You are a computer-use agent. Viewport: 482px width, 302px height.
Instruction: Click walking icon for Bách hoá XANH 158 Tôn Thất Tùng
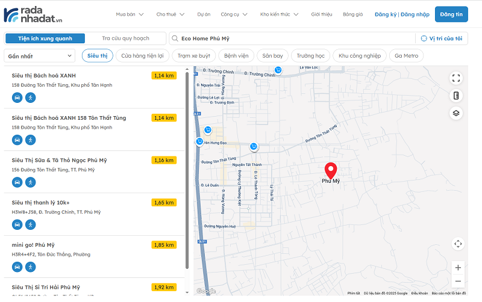coord(31,140)
